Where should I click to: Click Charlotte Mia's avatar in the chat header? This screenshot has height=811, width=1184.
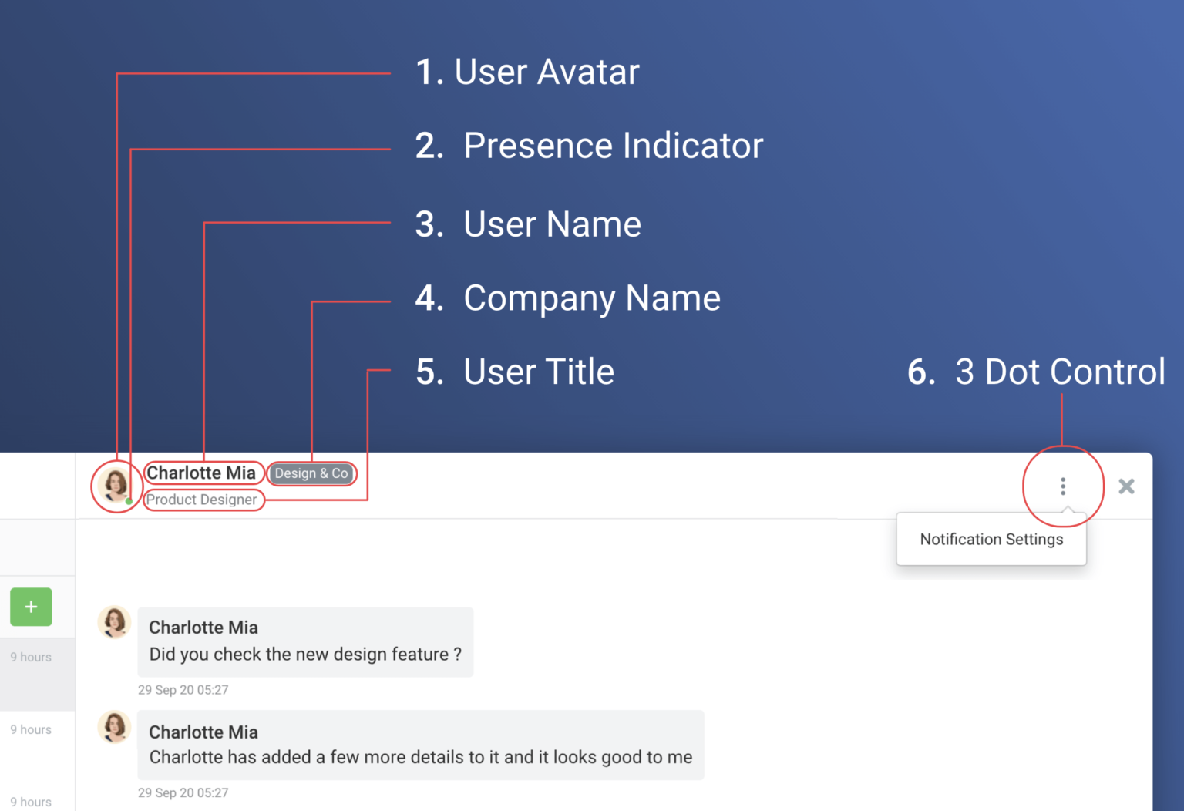pyautogui.click(x=116, y=486)
